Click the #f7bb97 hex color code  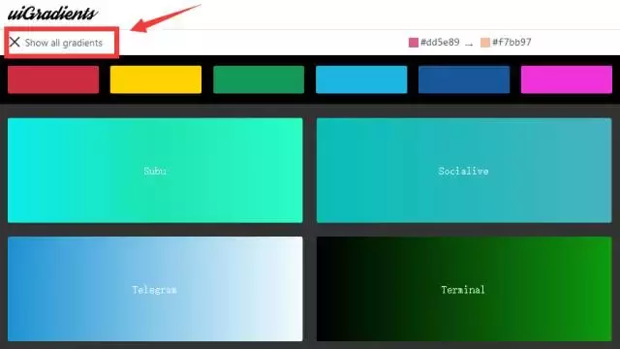pyautogui.click(x=511, y=42)
